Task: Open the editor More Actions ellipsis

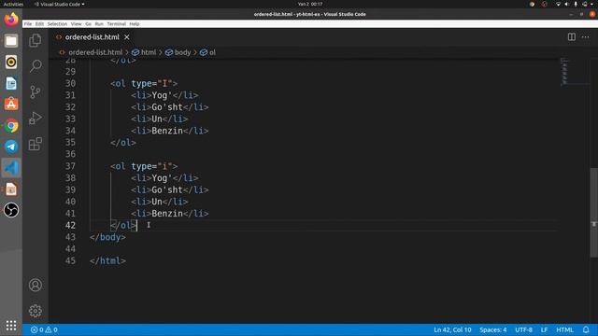Action: (586, 37)
